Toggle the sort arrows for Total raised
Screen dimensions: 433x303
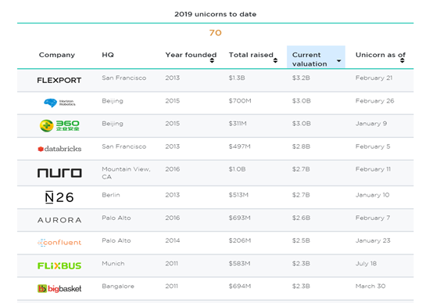(275, 60)
